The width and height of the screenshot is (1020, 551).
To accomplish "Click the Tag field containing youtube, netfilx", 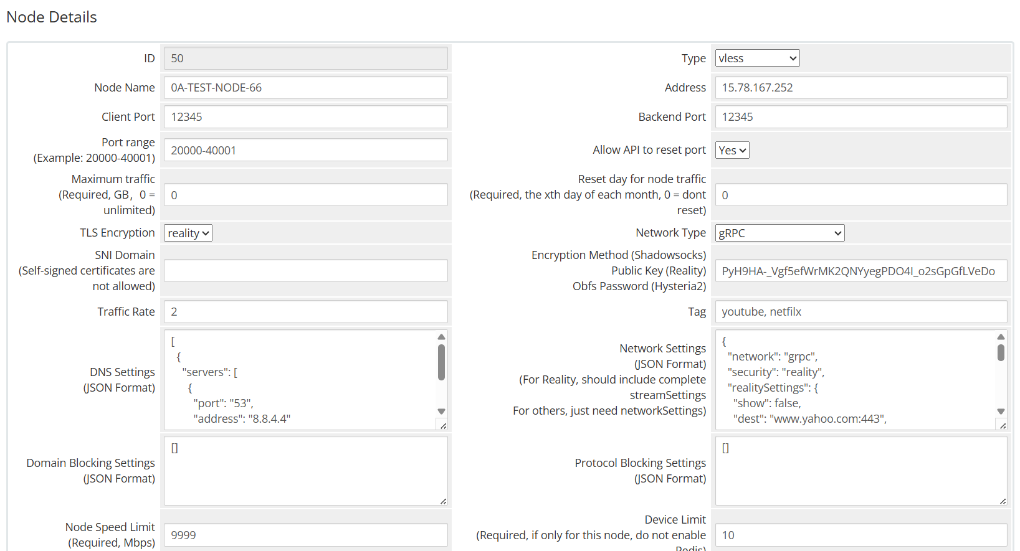I will coord(860,312).
